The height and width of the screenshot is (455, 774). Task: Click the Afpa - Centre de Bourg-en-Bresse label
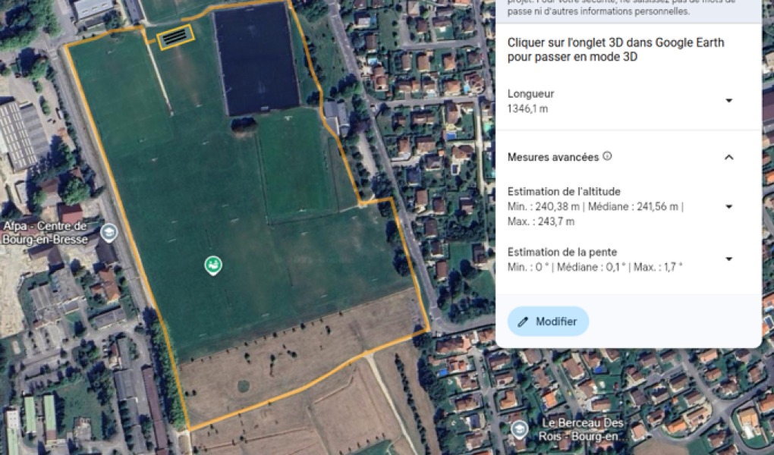pos(45,233)
